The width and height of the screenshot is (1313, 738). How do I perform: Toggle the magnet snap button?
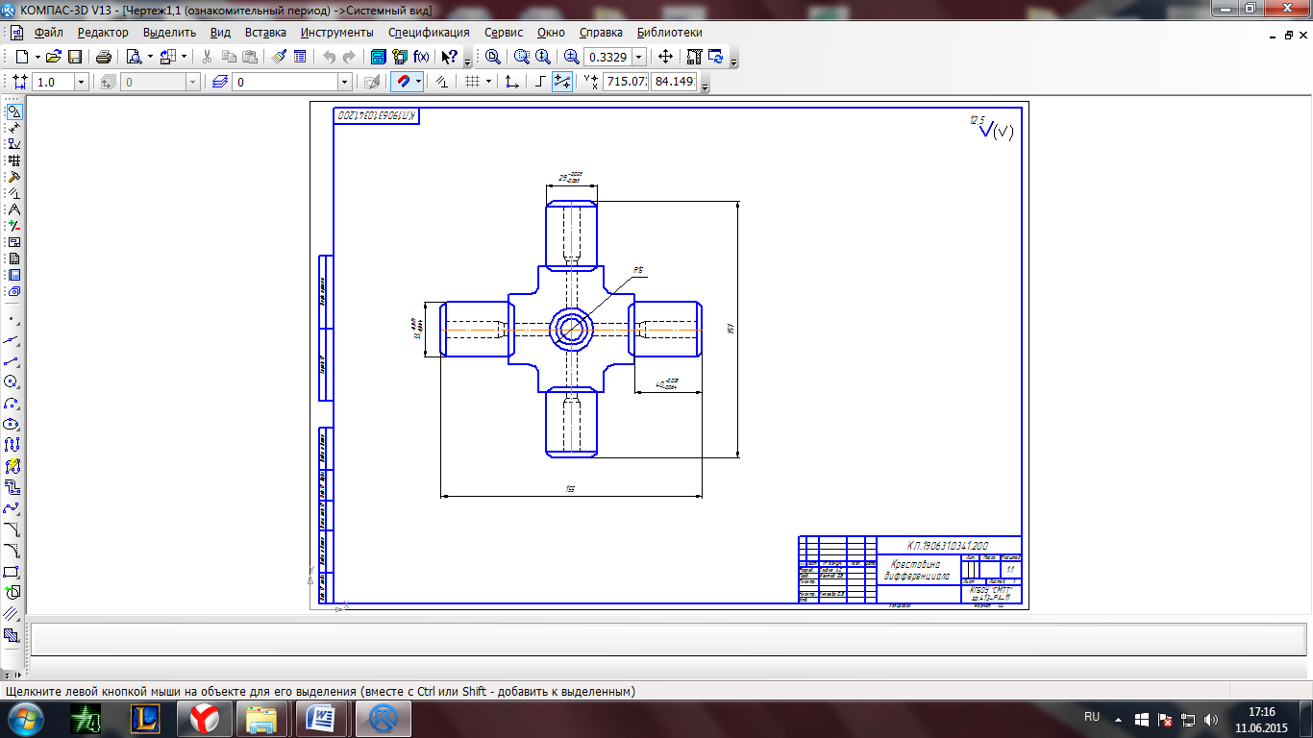(404, 82)
